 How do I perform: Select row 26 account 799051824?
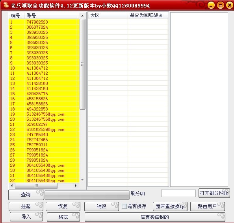(44, 150)
